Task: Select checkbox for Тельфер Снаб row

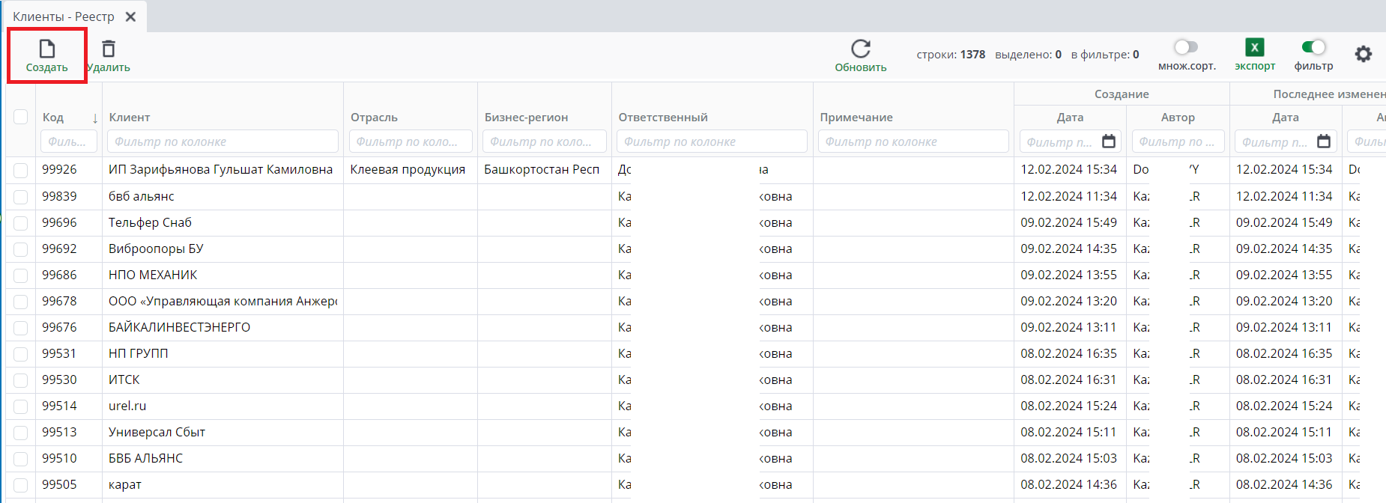Action: [x=21, y=223]
